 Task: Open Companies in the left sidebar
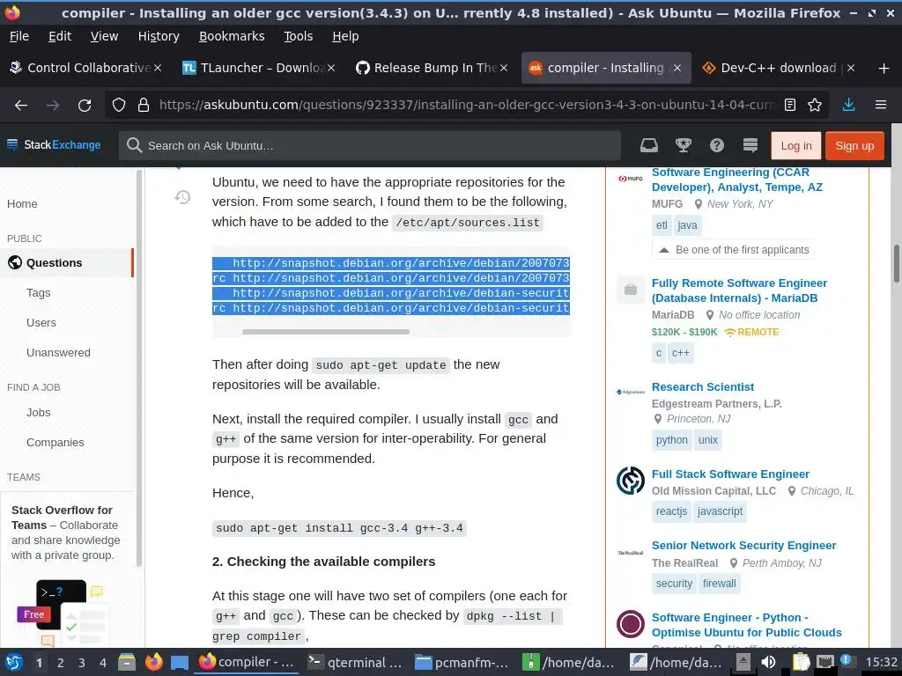tap(55, 443)
